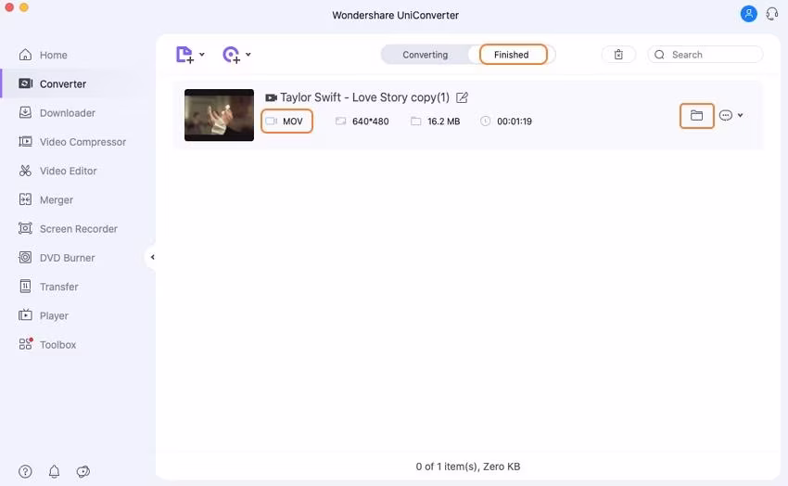Expand the Load DVD dropdown arrow

click(248, 55)
